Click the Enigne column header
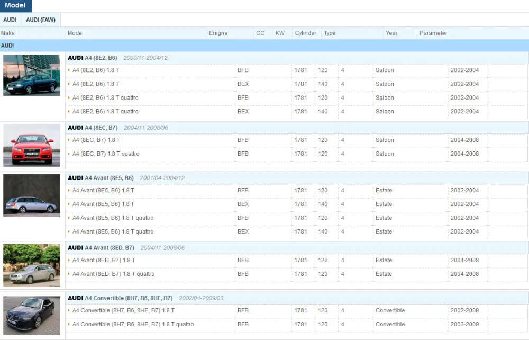The image size is (529, 340). (218, 33)
